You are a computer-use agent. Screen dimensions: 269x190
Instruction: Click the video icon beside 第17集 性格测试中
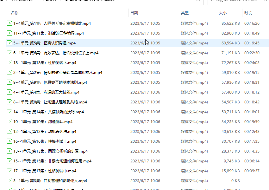(x=9, y=171)
